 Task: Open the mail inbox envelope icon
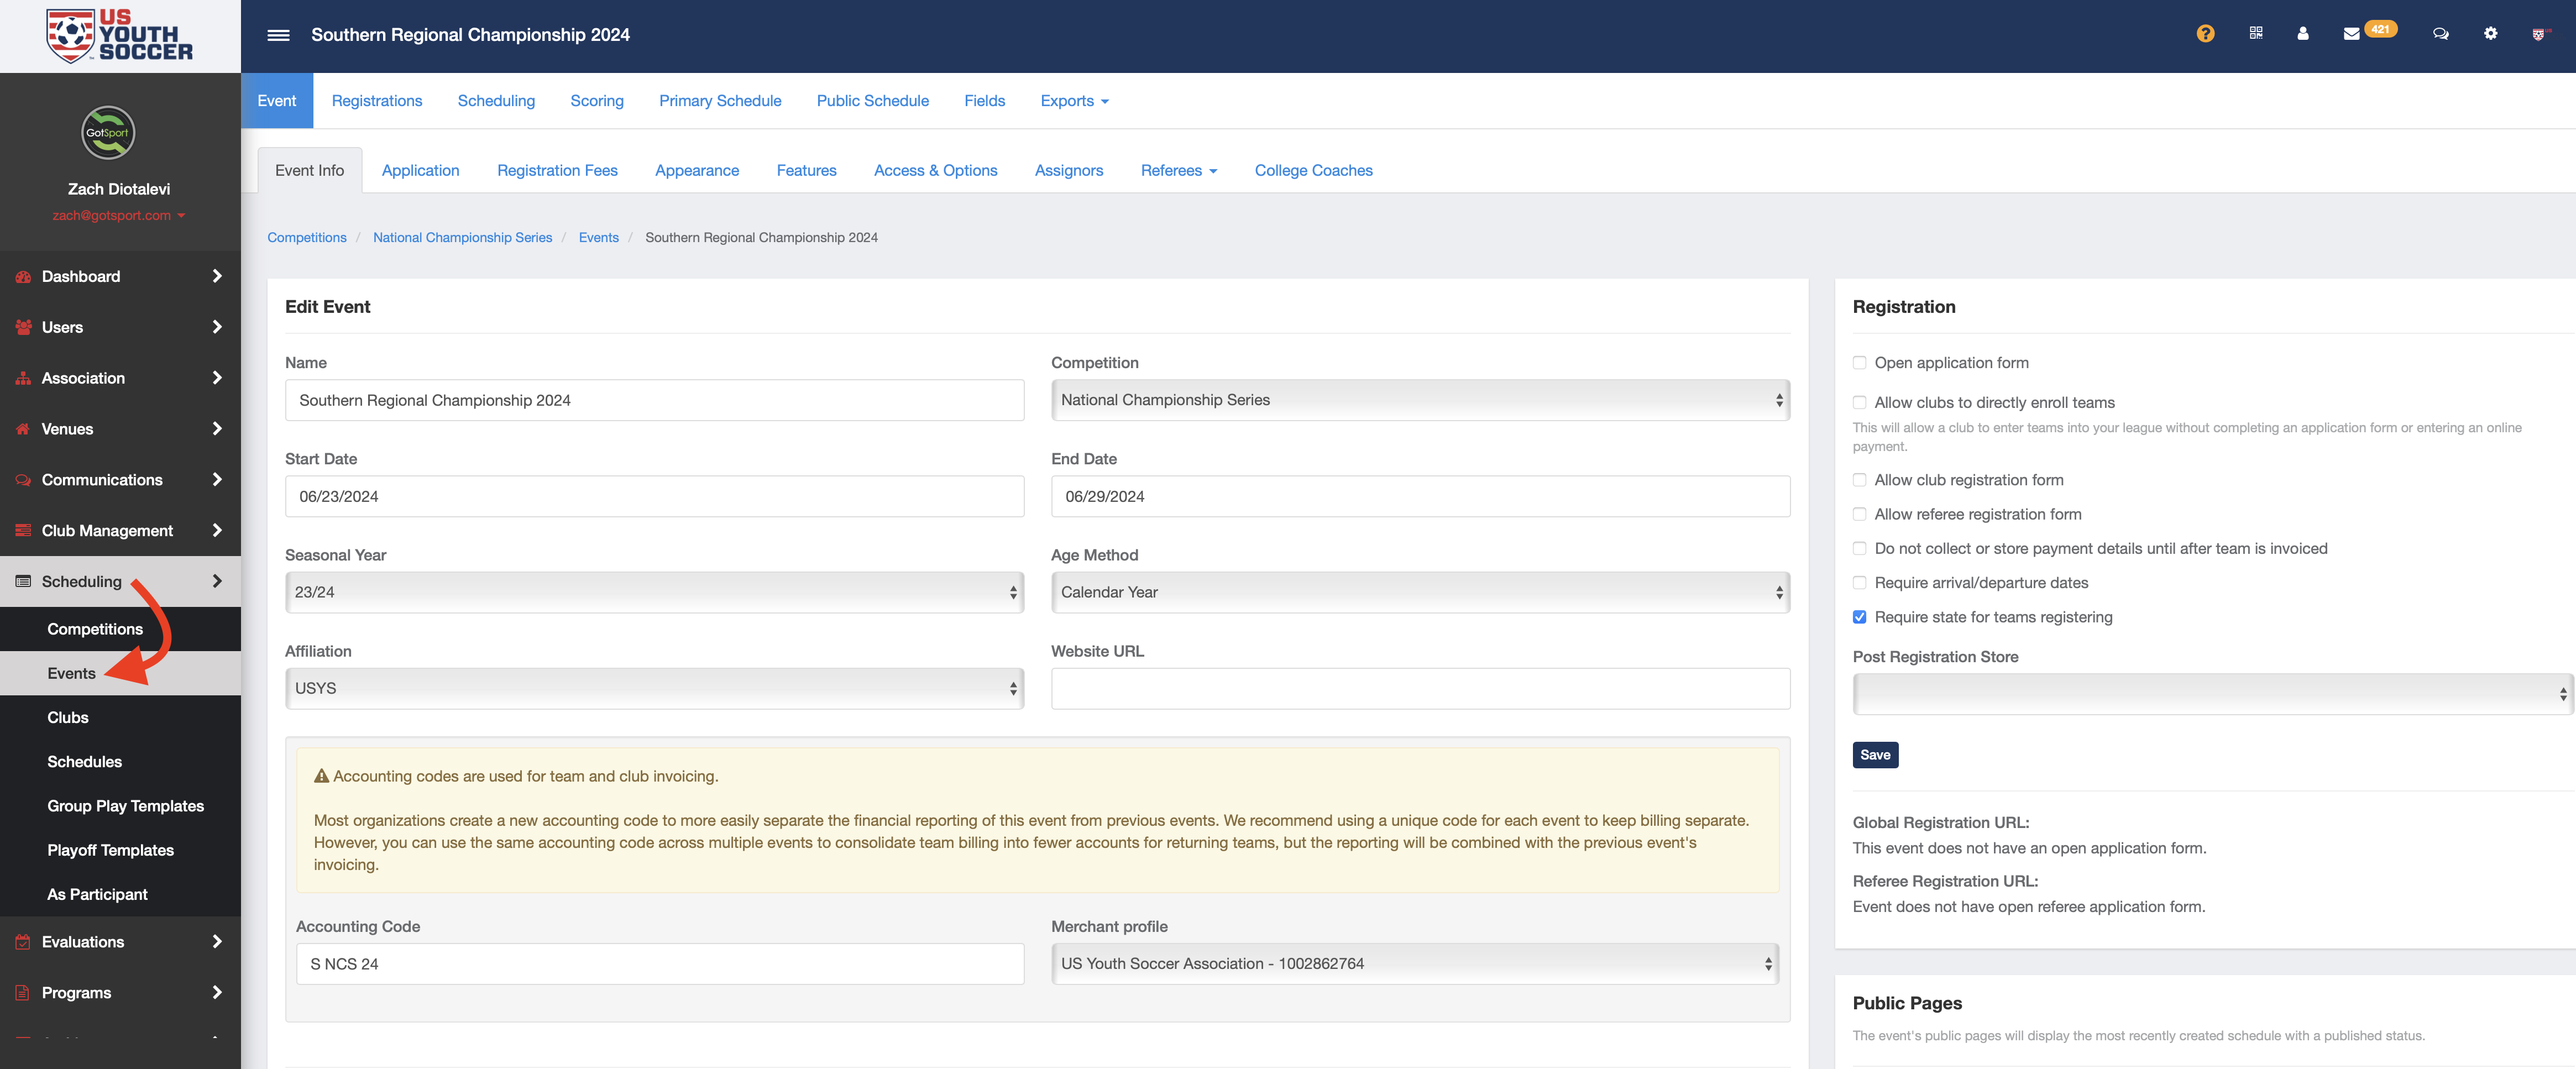[x=2351, y=34]
